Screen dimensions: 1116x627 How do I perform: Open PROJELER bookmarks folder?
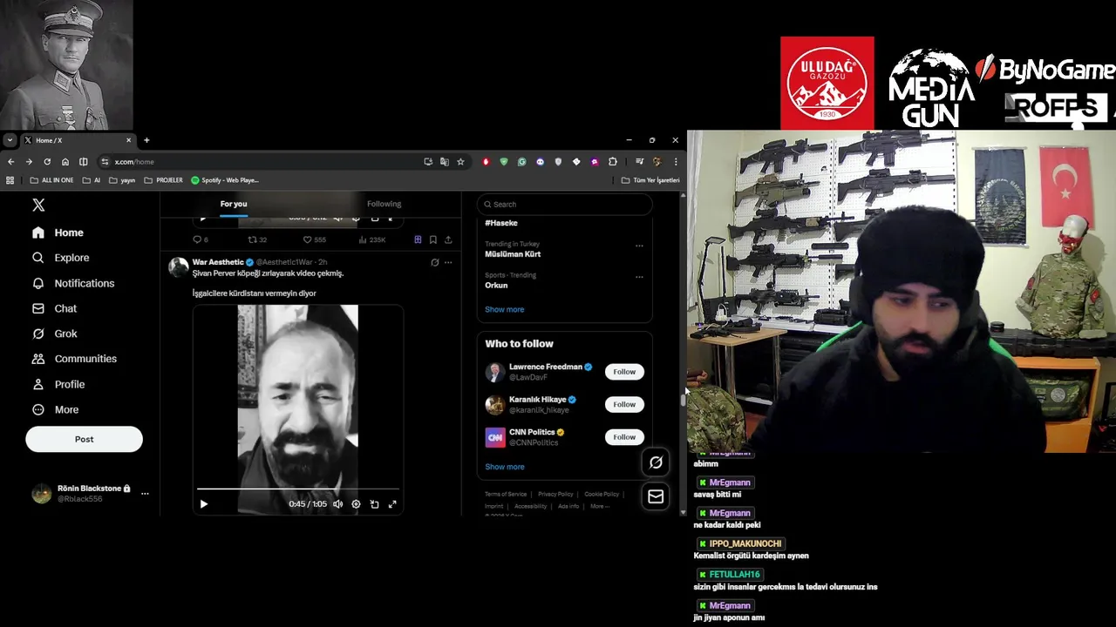163,180
